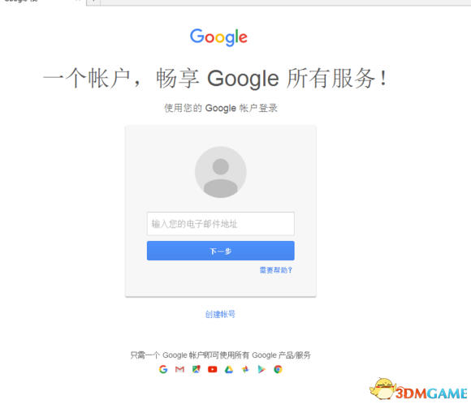Open the Gmail envelope icon

(x=179, y=369)
